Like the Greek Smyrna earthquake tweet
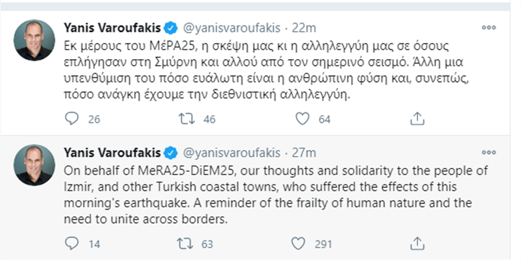 (x=303, y=119)
